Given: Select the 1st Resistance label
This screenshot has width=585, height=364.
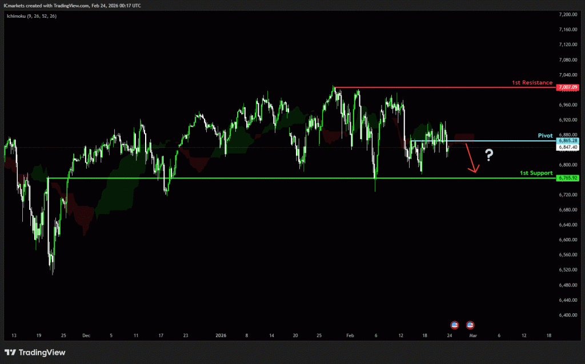Looking at the screenshot, I should (532, 83).
